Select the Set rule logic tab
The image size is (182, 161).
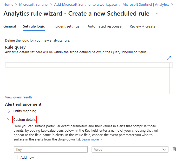click(34, 26)
